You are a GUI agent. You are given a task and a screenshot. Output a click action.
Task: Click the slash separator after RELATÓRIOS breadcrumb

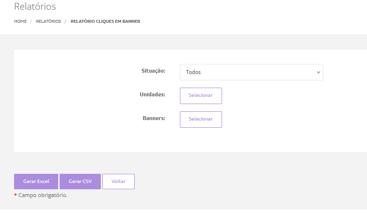65,21
